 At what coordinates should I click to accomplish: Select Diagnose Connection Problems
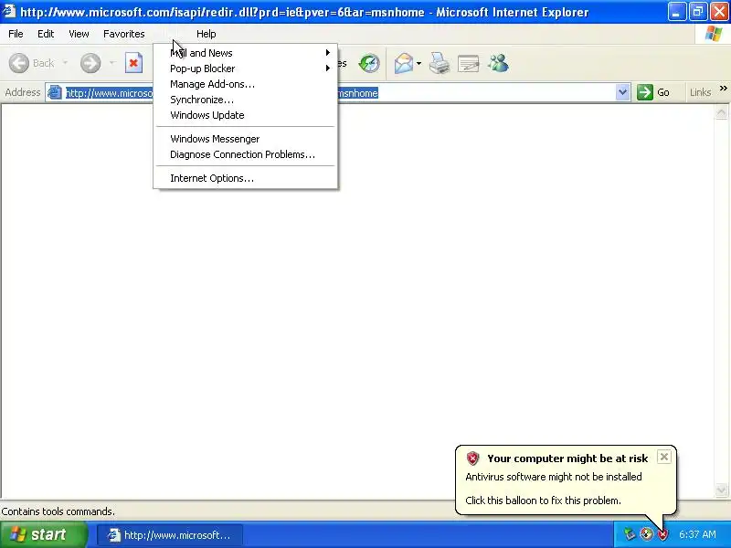245,154
